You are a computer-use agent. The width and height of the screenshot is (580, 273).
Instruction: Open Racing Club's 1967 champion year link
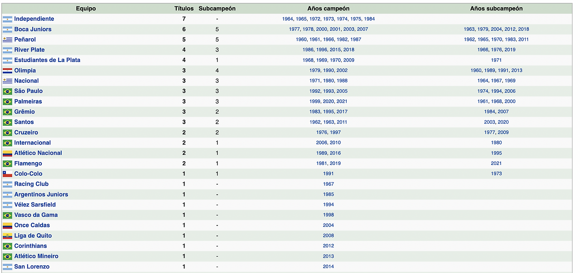click(329, 184)
